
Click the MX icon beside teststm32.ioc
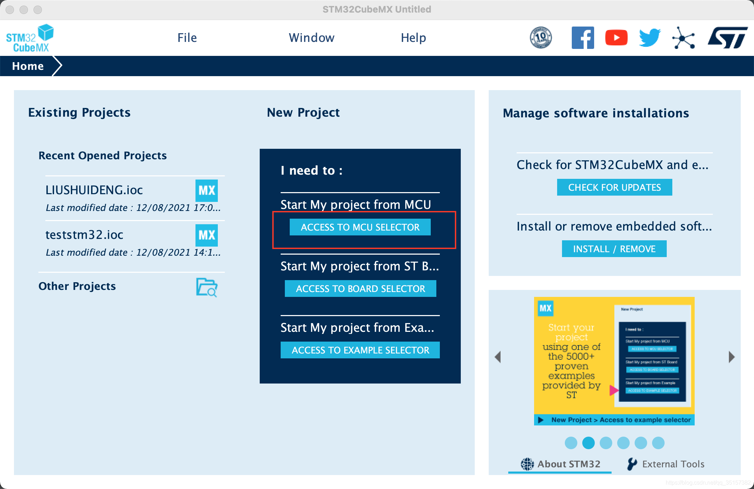tap(207, 235)
